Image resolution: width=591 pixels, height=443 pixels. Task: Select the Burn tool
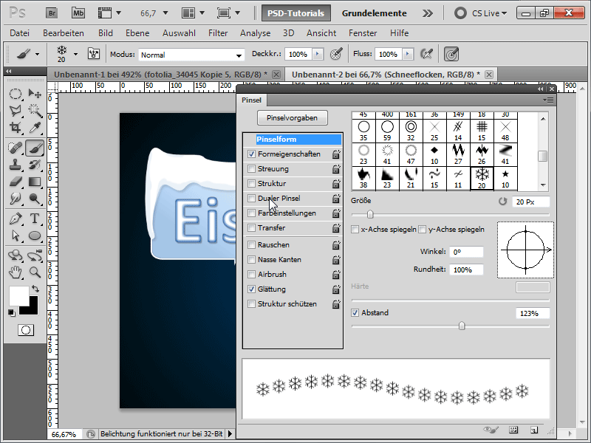[x=35, y=199]
